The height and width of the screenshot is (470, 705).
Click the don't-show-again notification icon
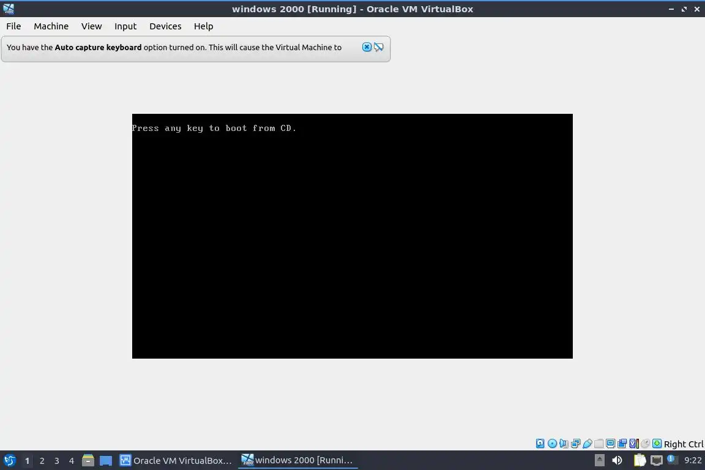pos(379,47)
